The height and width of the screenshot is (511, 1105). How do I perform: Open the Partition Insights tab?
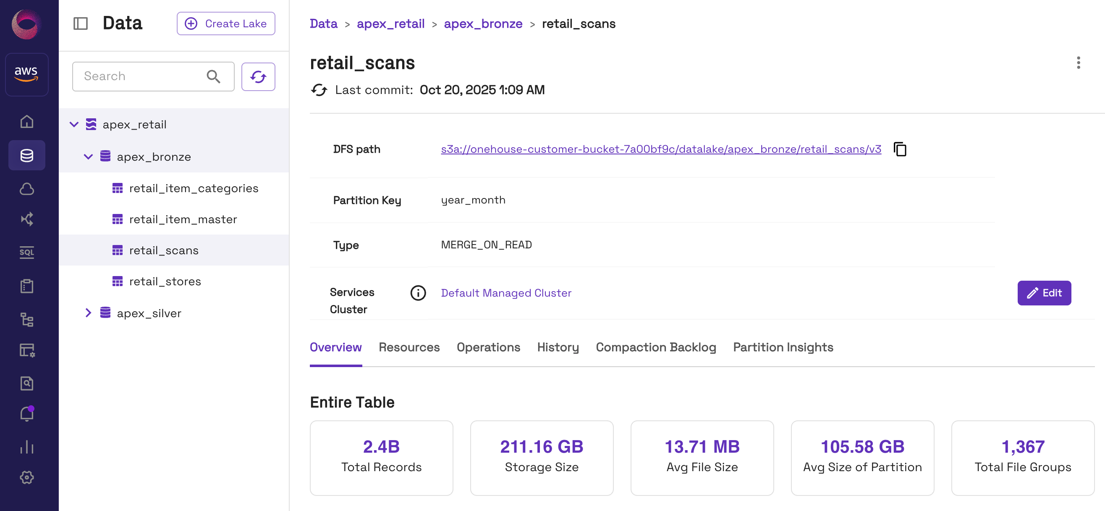click(783, 347)
